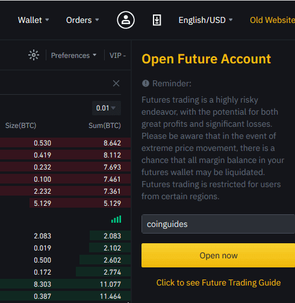Screen dimensions: 295x303
Task: Open the English/USD language selector
Action: 205,20
